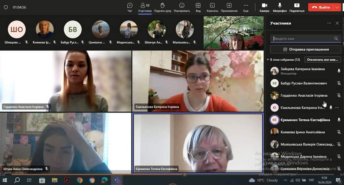This screenshot has width=344, height=185.
Task: Select Єременко Тетяна Євстафіївна in list
Action: coord(304,120)
